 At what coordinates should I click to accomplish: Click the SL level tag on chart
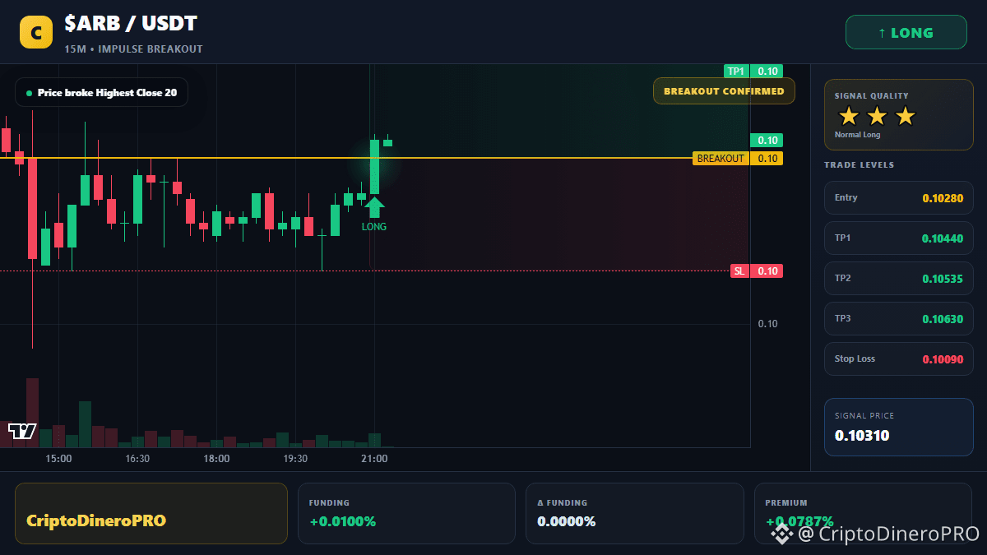click(756, 271)
